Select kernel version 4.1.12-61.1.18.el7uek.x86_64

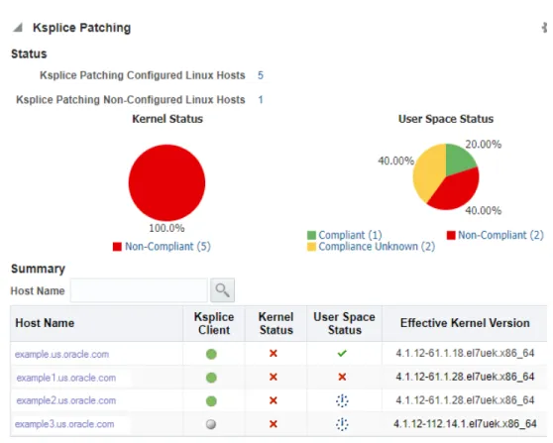point(465,353)
